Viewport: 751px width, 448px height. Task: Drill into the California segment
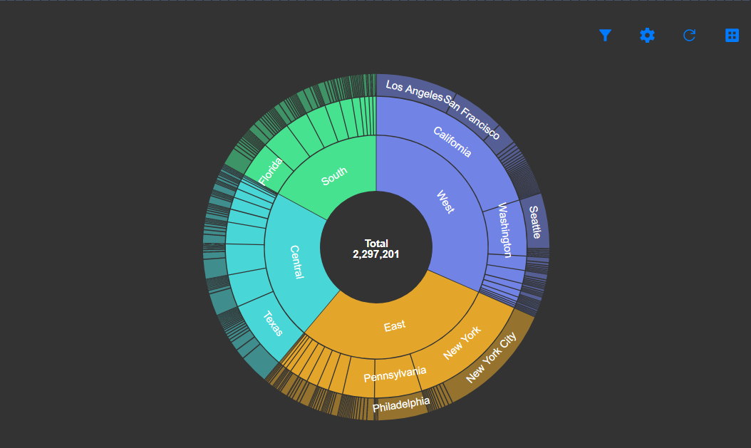click(x=452, y=140)
